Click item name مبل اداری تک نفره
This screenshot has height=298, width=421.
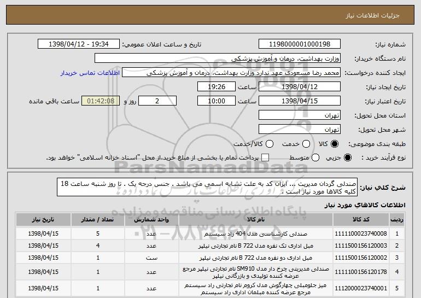256,246
